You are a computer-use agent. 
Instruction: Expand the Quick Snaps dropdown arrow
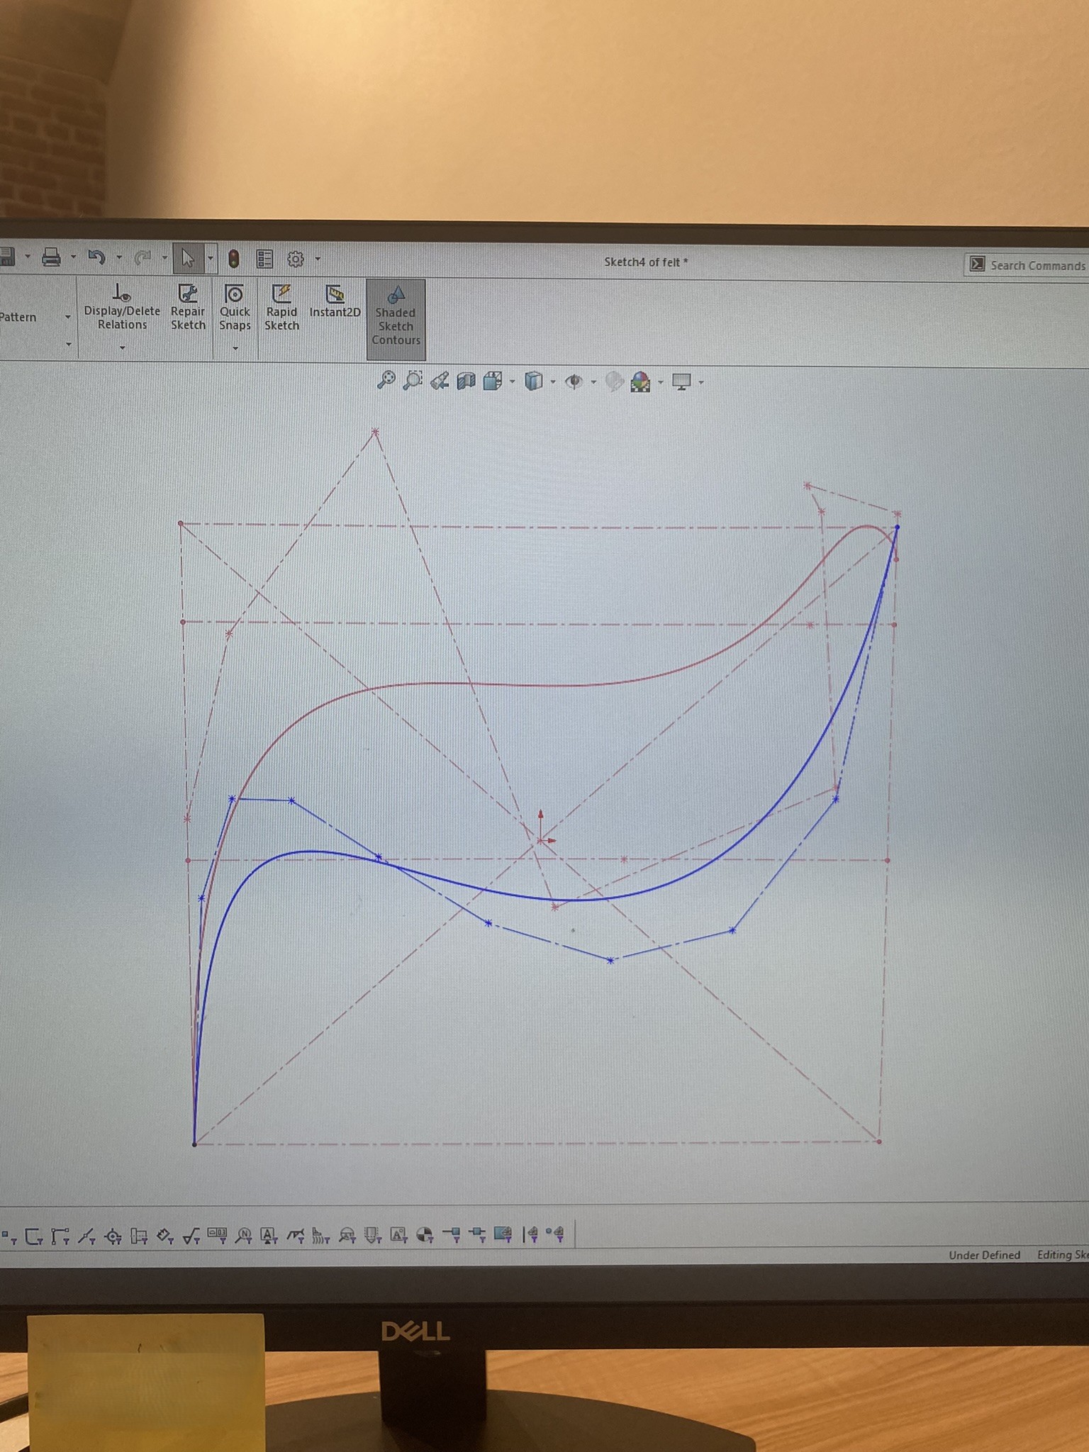(x=235, y=348)
